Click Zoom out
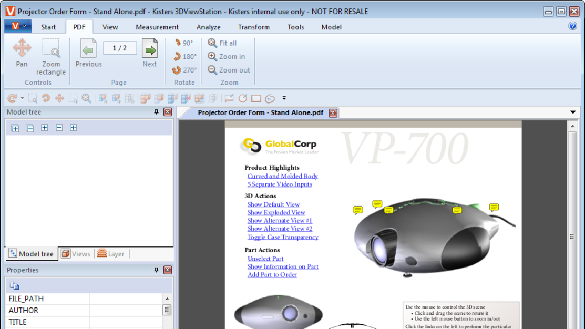The height and width of the screenshot is (329, 585). tap(229, 70)
